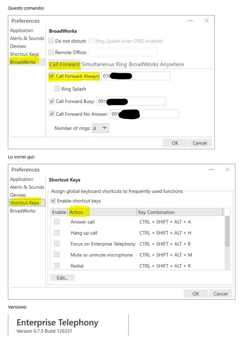
Task: Click the Call Forward No Answer number field
Action: 144,114
